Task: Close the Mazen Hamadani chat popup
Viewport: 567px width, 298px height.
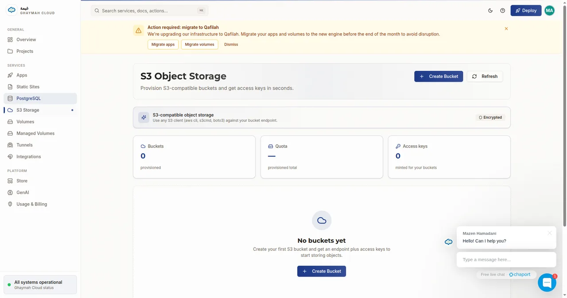Action: 550,233
